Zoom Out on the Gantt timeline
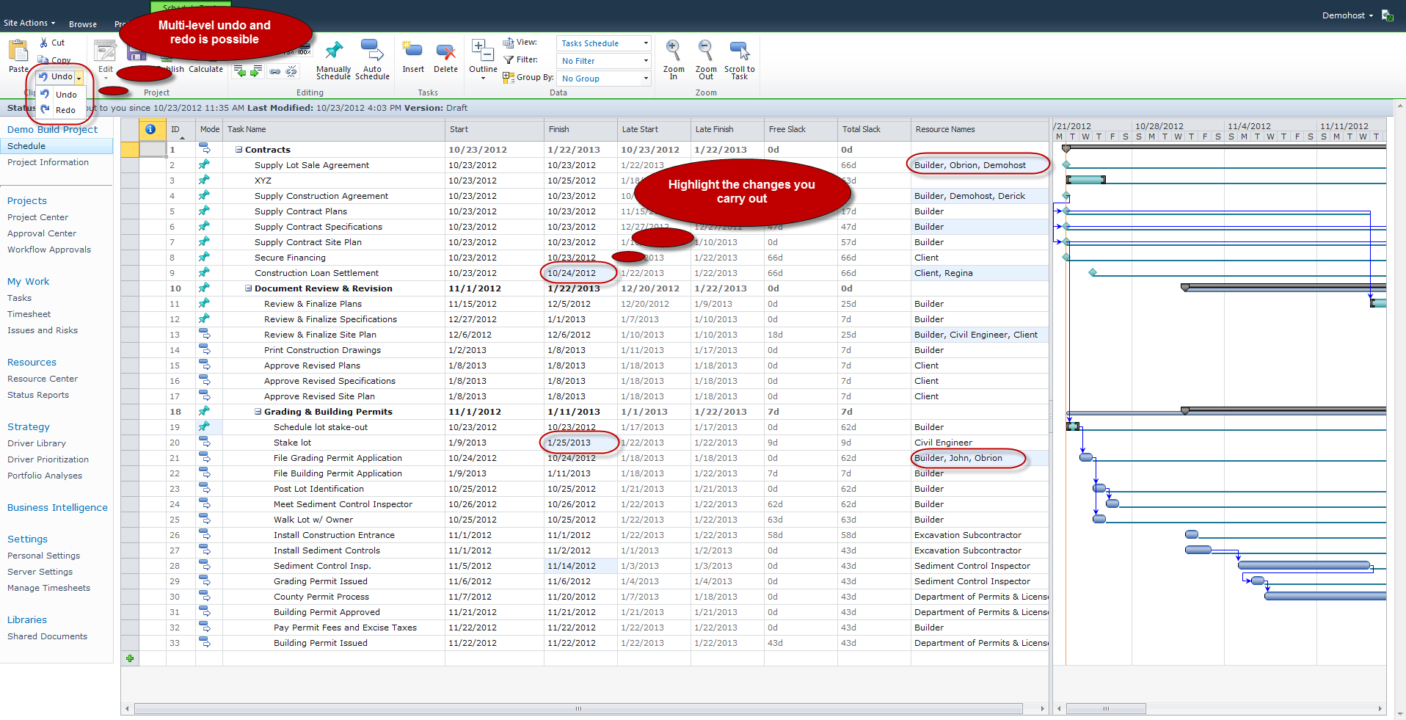Image resolution: width=1406 pixels, height=720 pixels. tap(705, 59)
